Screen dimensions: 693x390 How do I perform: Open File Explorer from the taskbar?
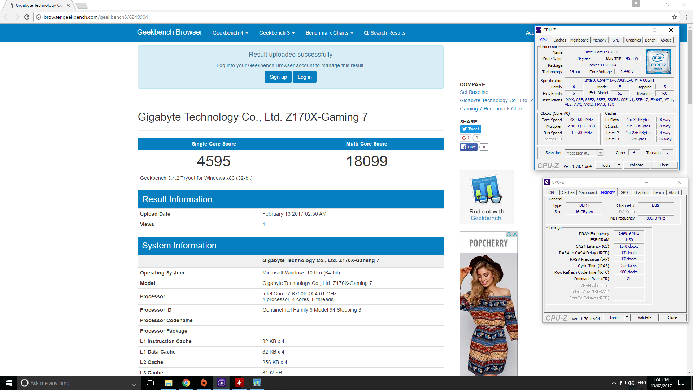[168, 383]
